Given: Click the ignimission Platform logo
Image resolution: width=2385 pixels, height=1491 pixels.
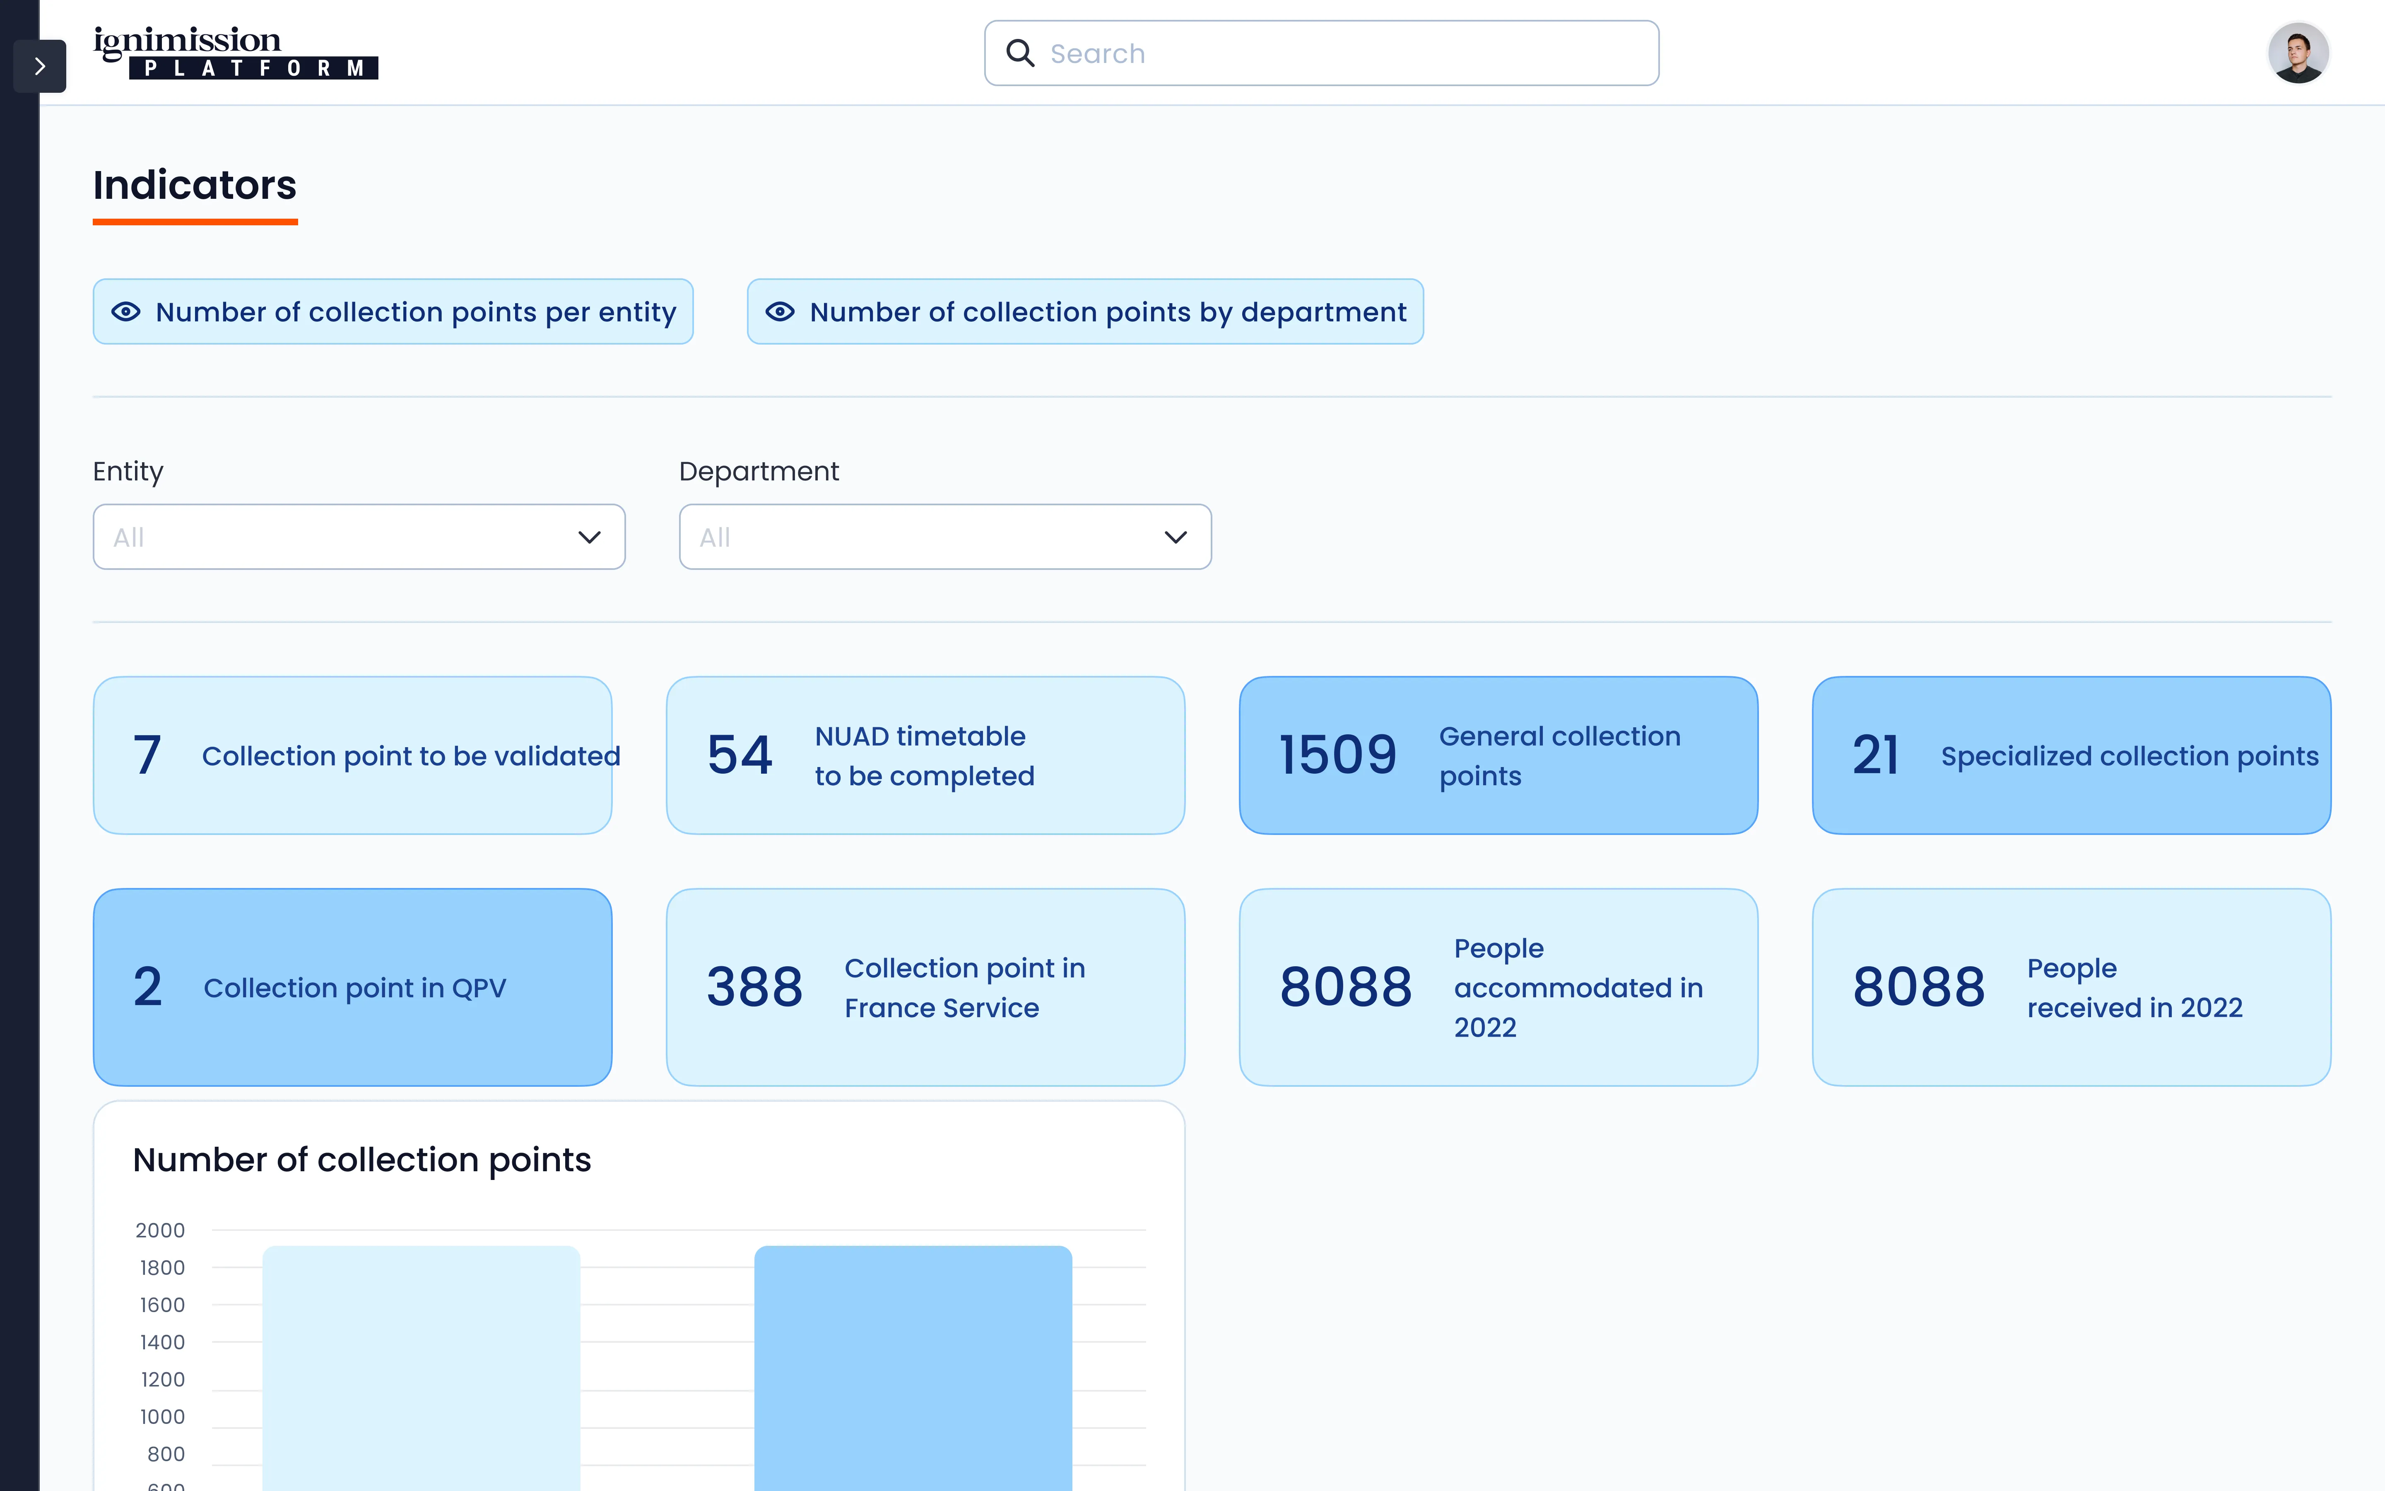Looking at the screenshot, I should [x=236, y=53].
